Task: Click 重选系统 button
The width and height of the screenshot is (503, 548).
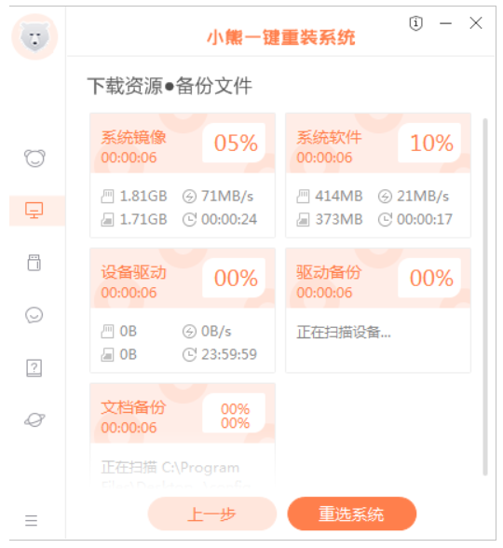Action: [x=352, y=514]
